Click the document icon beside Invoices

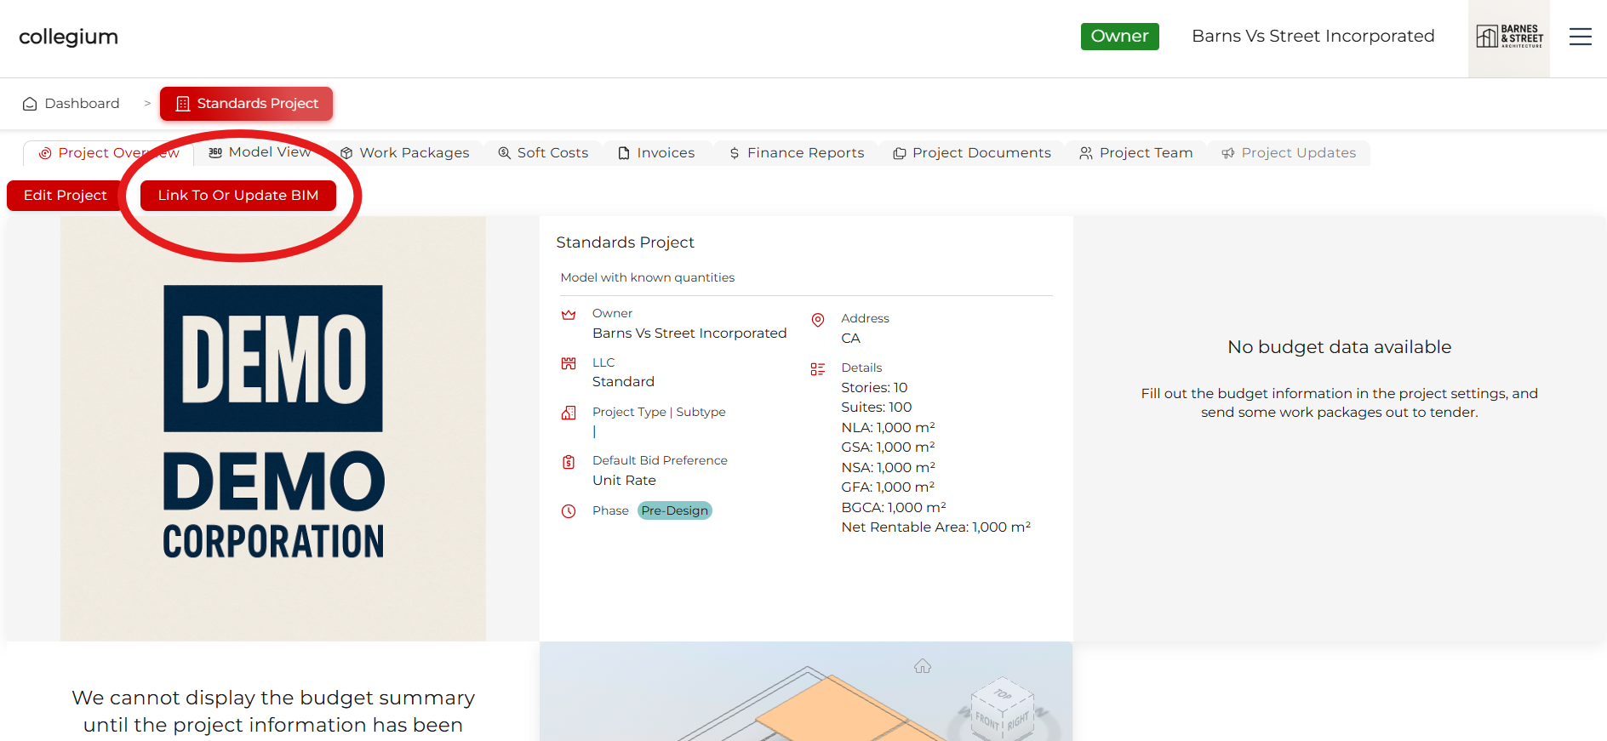click(x=624, y=153)
